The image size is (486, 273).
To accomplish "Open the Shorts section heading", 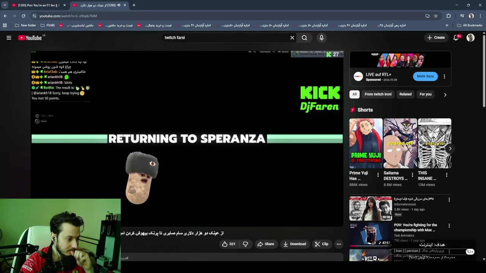I will pos(365,110).
